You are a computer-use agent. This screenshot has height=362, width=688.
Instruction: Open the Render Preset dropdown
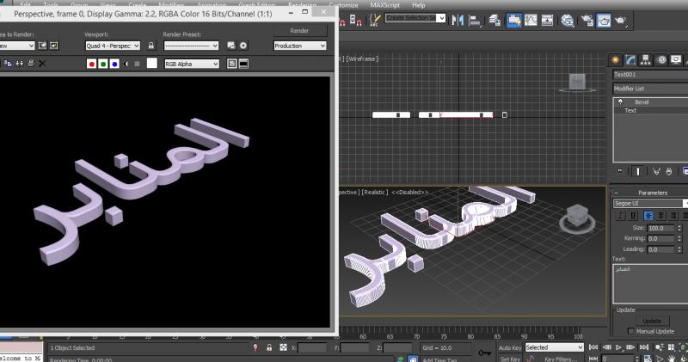[x=191, y=46]
